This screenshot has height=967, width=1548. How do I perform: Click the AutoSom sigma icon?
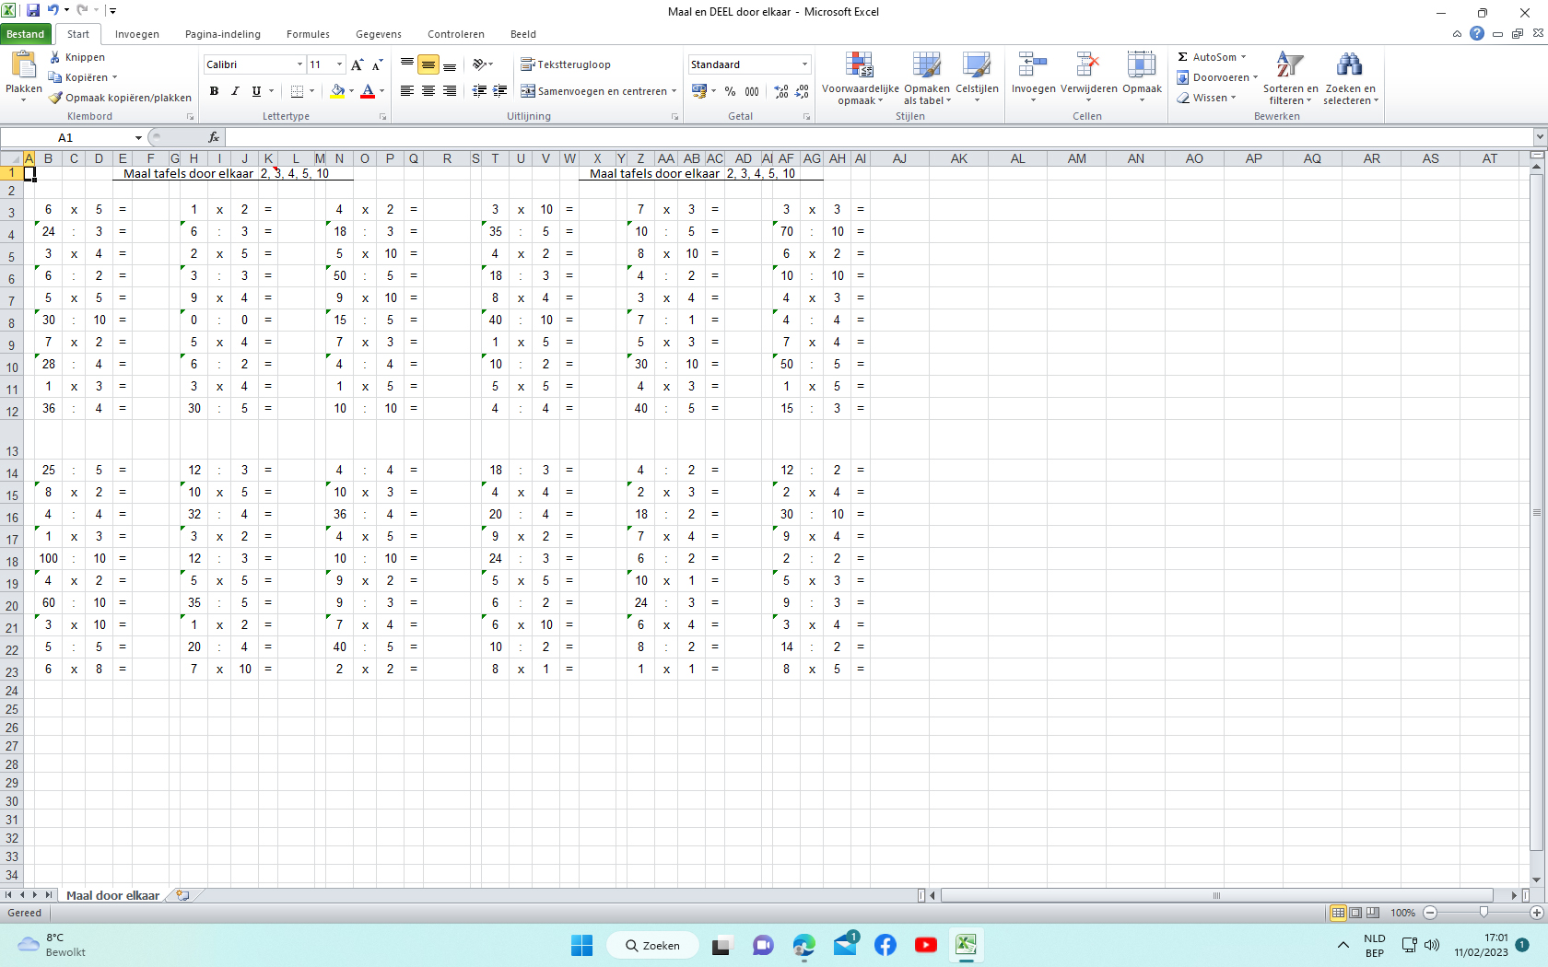tap(1183, 57)
